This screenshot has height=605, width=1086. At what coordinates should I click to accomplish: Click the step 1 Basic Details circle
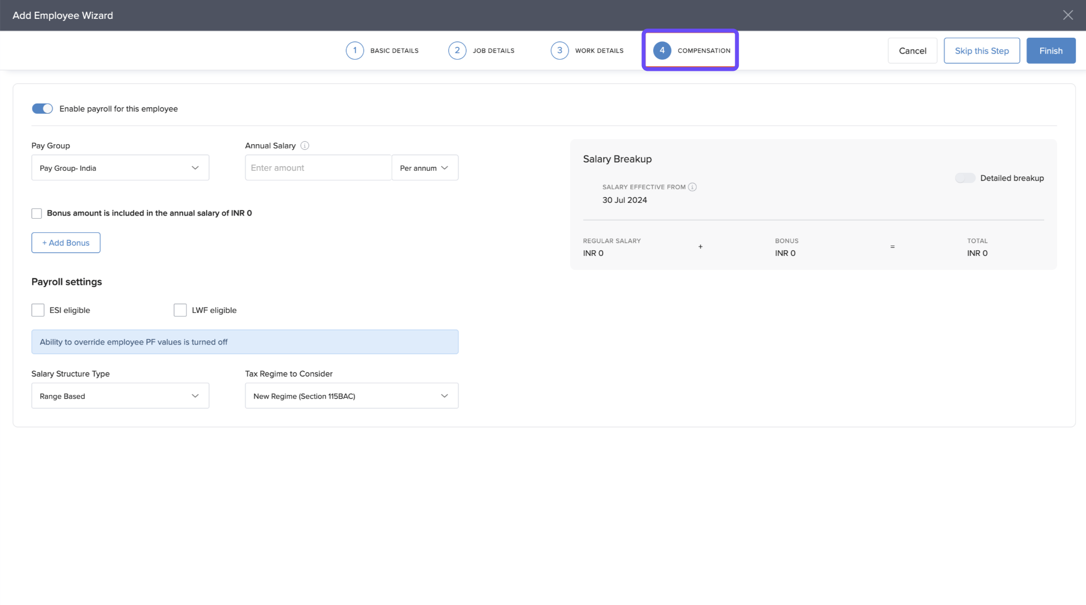click(x=355, y=50)
